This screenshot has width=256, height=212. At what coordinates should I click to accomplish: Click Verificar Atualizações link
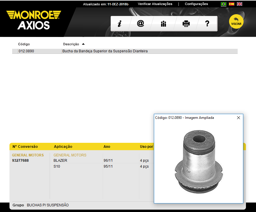pos(155,4)
